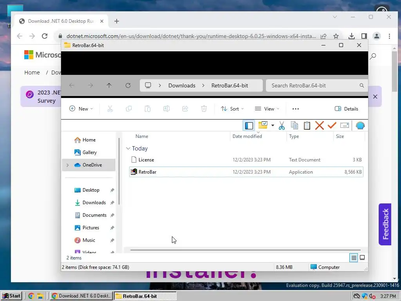The width and height of the screenshot is (401, 301).
Task: Click the muted volume icon in tray
Action: pos(372,296)
